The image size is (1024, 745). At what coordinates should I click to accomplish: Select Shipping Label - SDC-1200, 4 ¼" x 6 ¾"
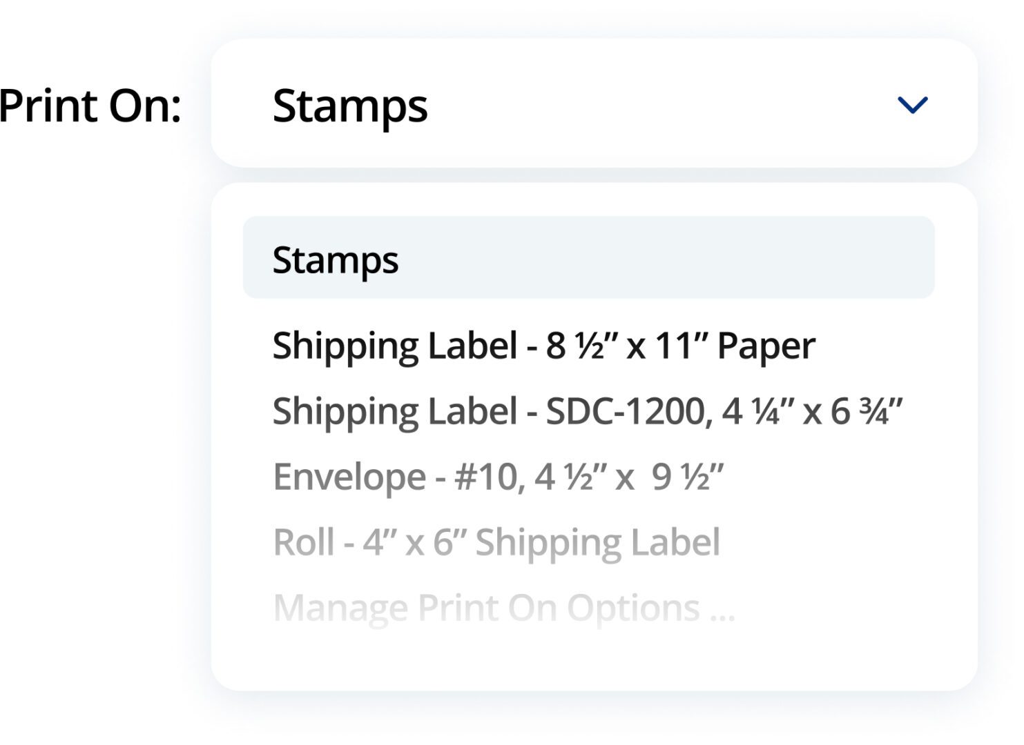pyautogui.click(x=590, y=409)
